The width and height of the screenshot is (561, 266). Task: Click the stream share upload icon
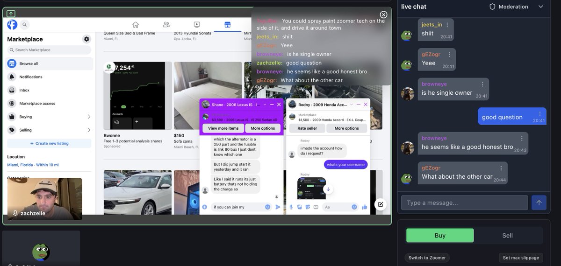point(11,14)
